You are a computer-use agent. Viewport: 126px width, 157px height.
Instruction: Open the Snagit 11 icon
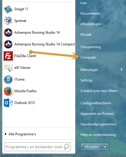pos(8,9)
